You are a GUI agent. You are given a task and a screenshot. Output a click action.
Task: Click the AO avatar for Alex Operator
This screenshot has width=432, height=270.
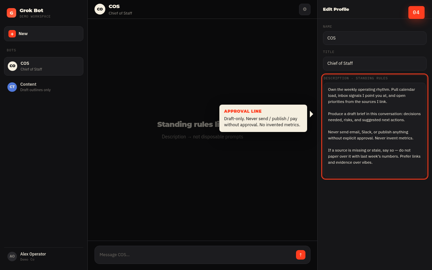click(12, 256)
